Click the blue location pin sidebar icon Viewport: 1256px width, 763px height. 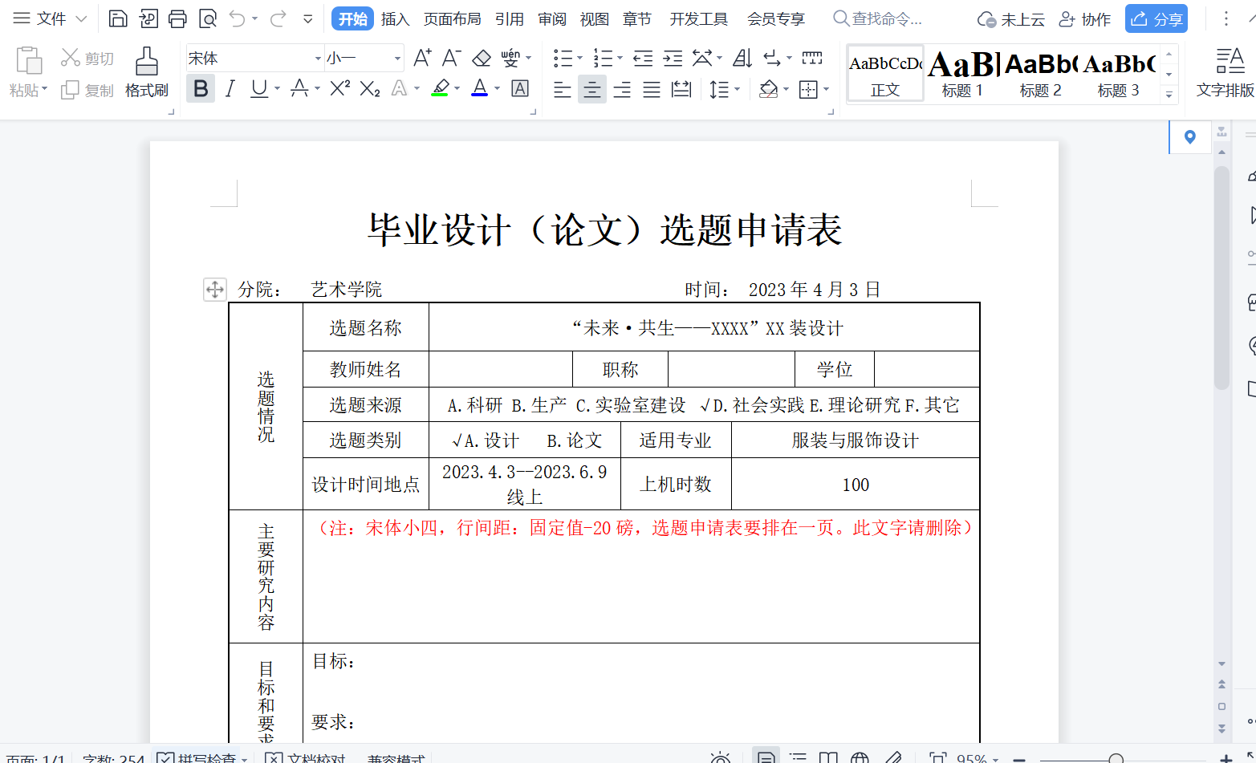click(x=1189, y=137)
